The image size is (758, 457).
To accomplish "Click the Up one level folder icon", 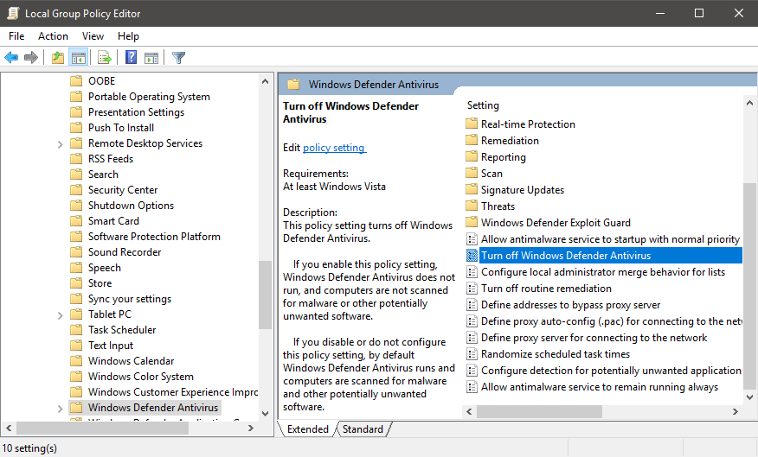I will [57, 58].
